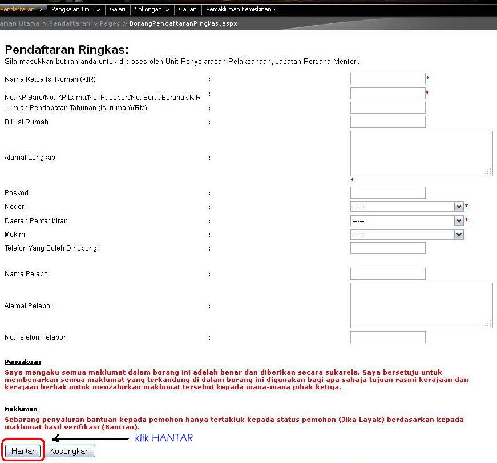The width and height of the screenshot is (497, 463).
Task: Focus the Poskod field
Action: 387,192
